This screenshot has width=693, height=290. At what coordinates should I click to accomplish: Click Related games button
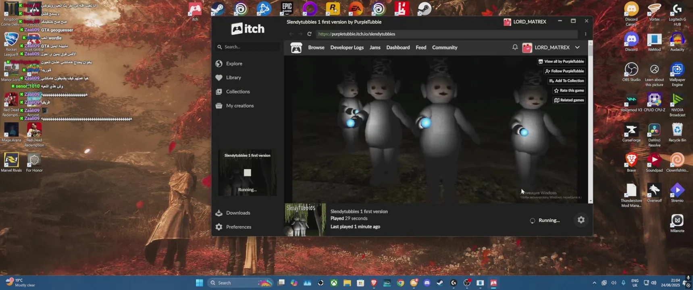[x=569, y=100]
